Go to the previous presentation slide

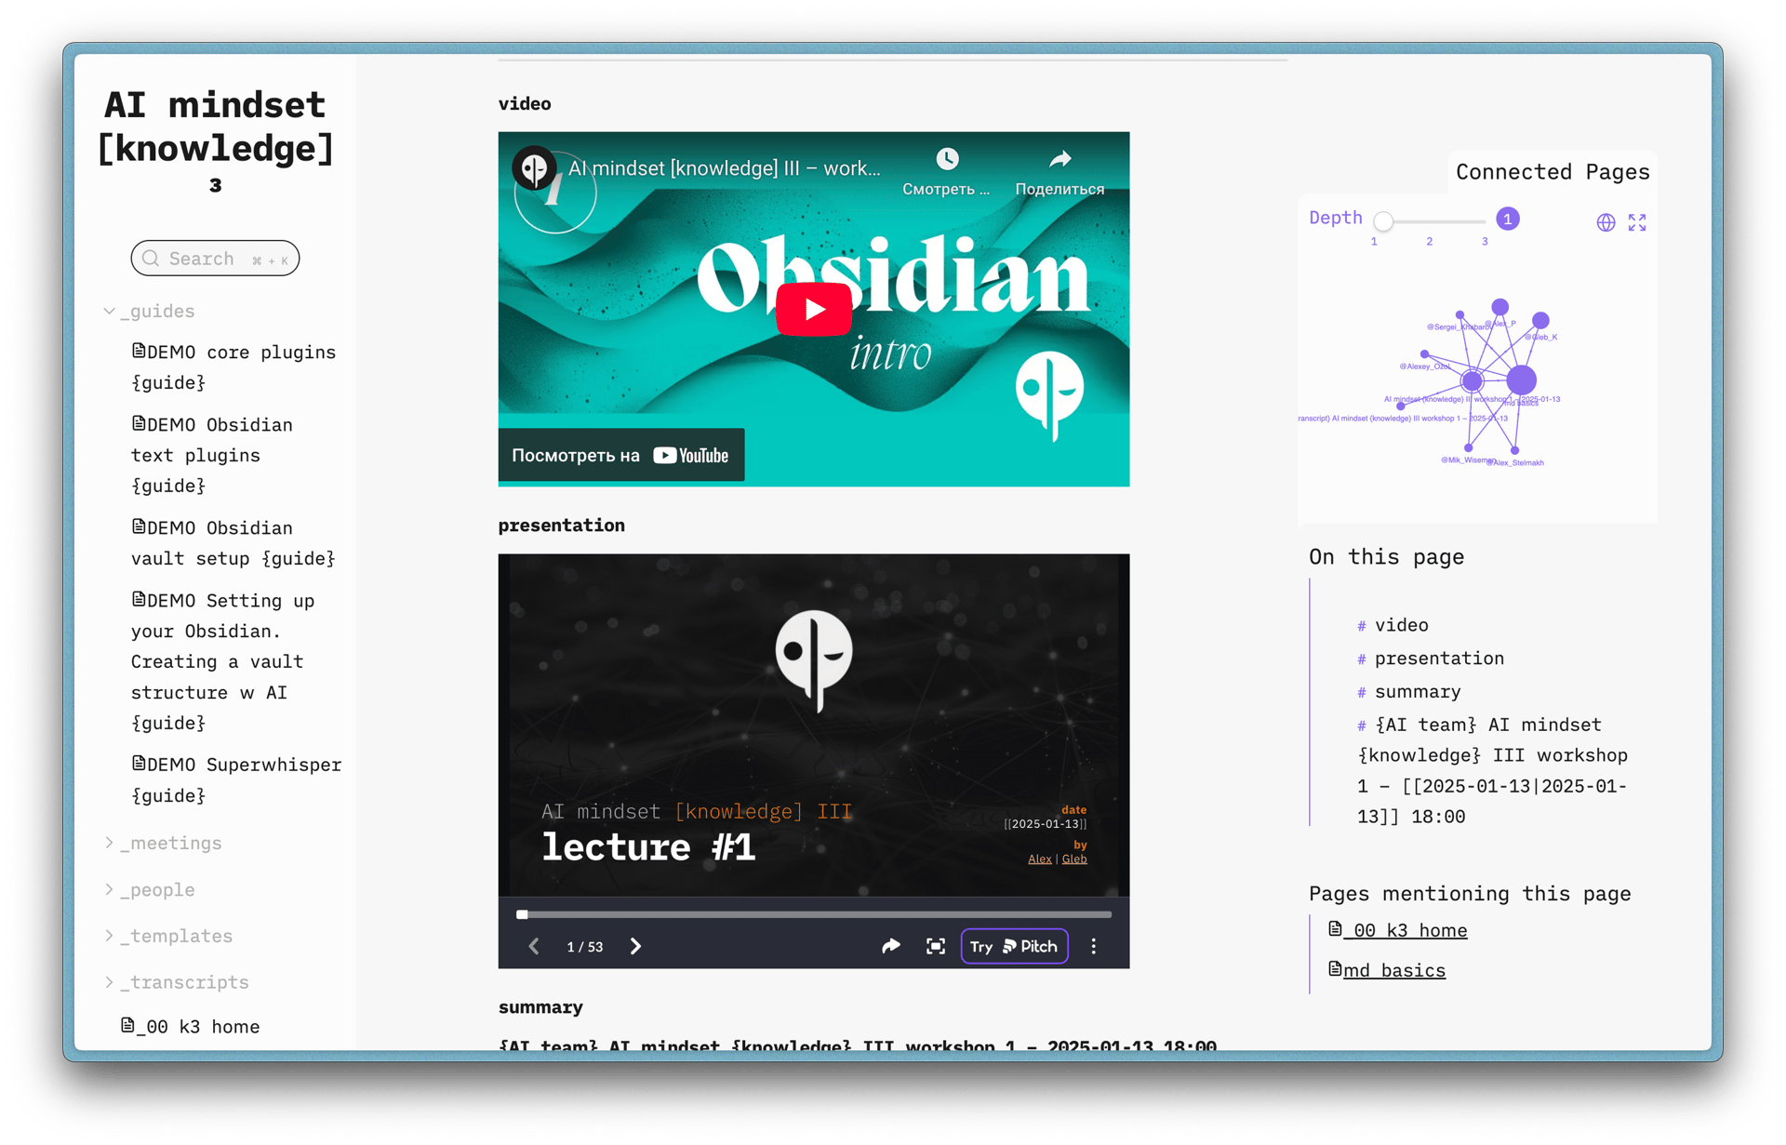click(534, 946)
